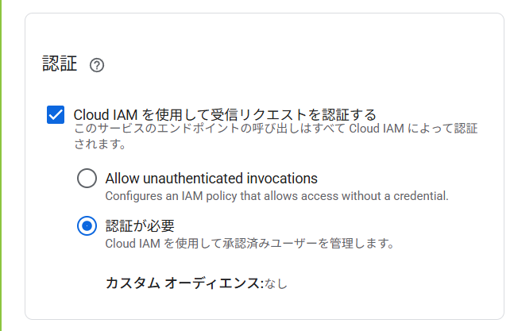Click the Allow unauthenticated invocations label text

click(211, 178)
